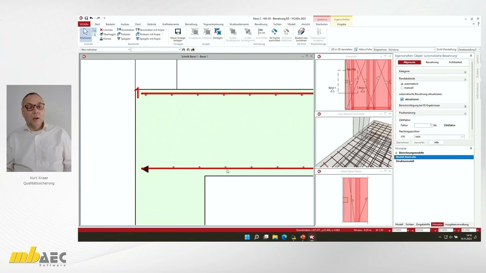Open the ViCADo application menu
The height and width of the screenshot is (273, 486).
click(84, 24)
